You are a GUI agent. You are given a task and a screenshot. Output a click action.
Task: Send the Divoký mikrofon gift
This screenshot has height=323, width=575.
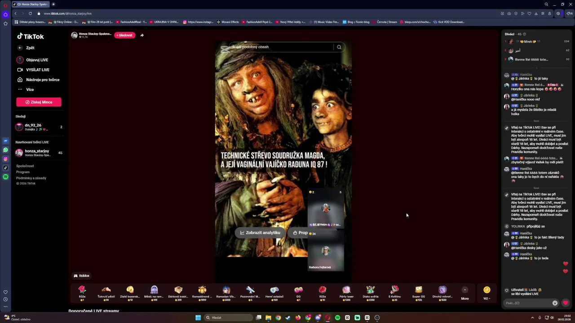tap(442, 293)
